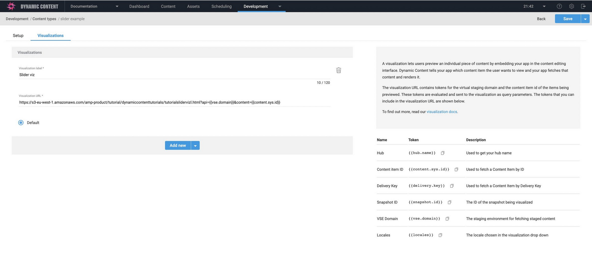Click the log out icon
This screenshot has width=592, height=255.
pos(583,6)
